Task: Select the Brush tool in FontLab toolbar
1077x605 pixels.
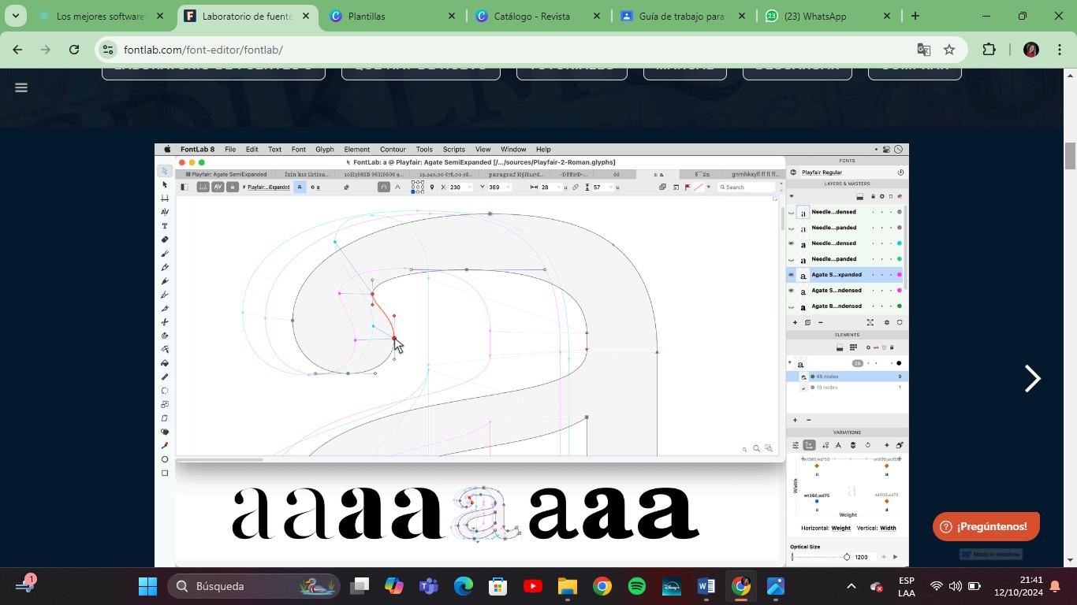Action: (x=165, y=254)
